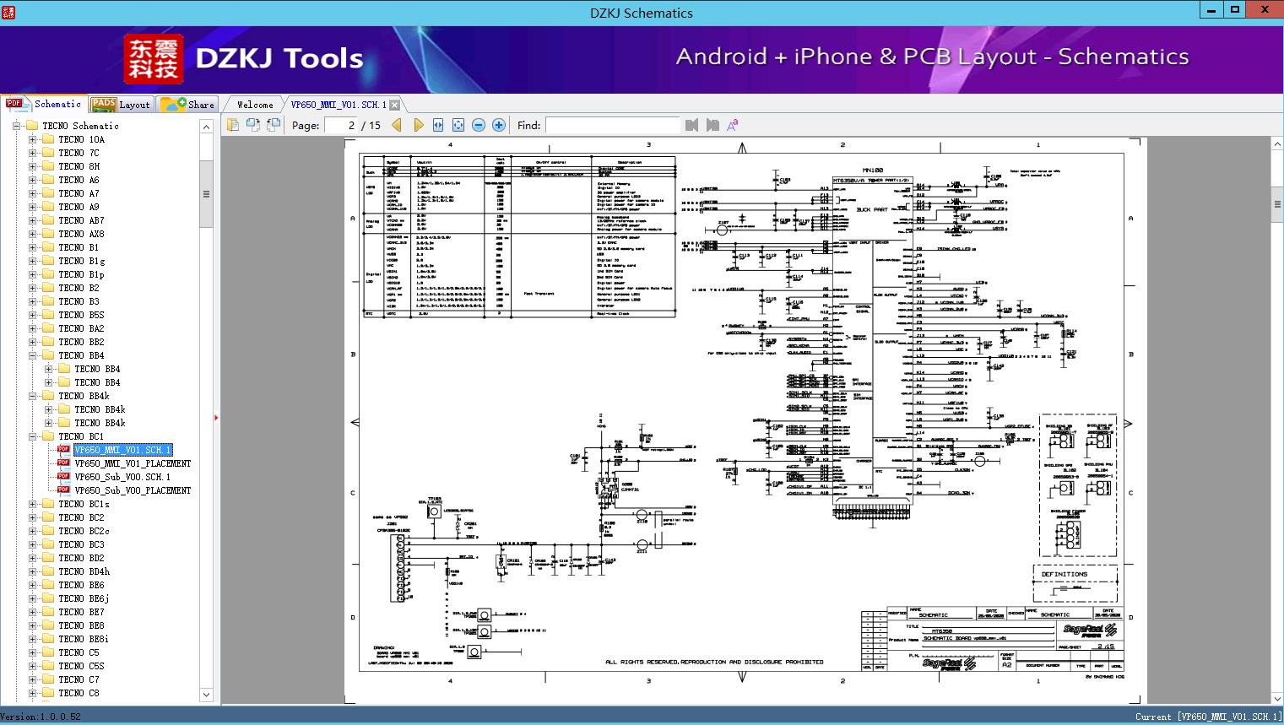Switch to the Share tab
Screen dimensions: 1284x725
click(x=187, y=105)
